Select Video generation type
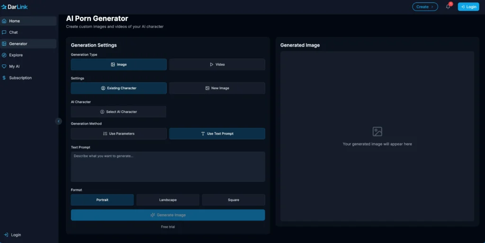This screenshot has width=485, height=243. click(217, 64)
